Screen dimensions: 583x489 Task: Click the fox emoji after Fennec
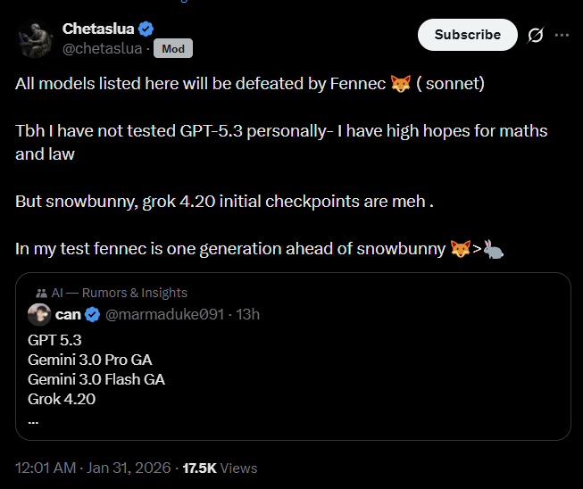point(401,84)
